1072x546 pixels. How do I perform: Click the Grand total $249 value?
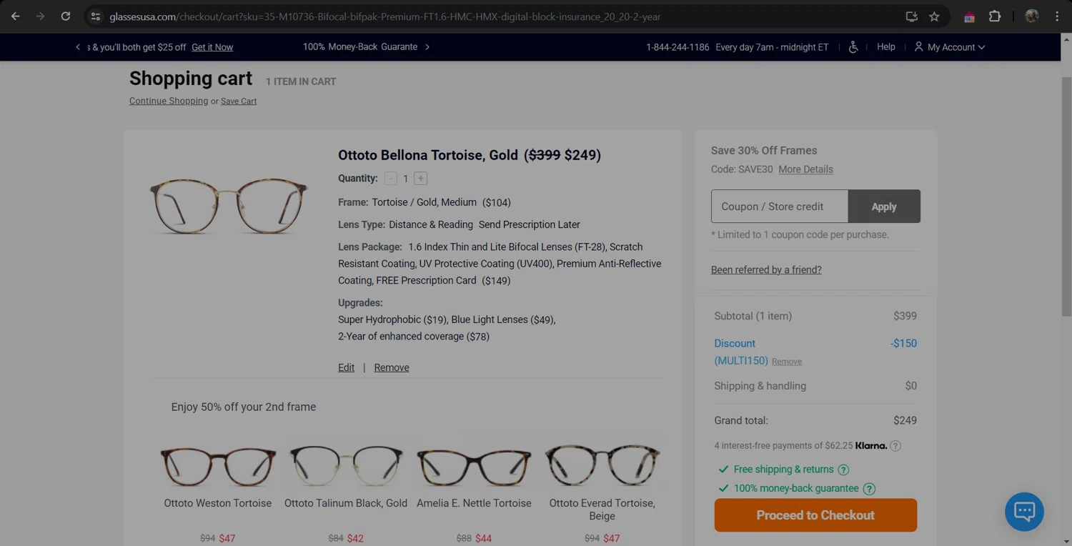point(905,421)
